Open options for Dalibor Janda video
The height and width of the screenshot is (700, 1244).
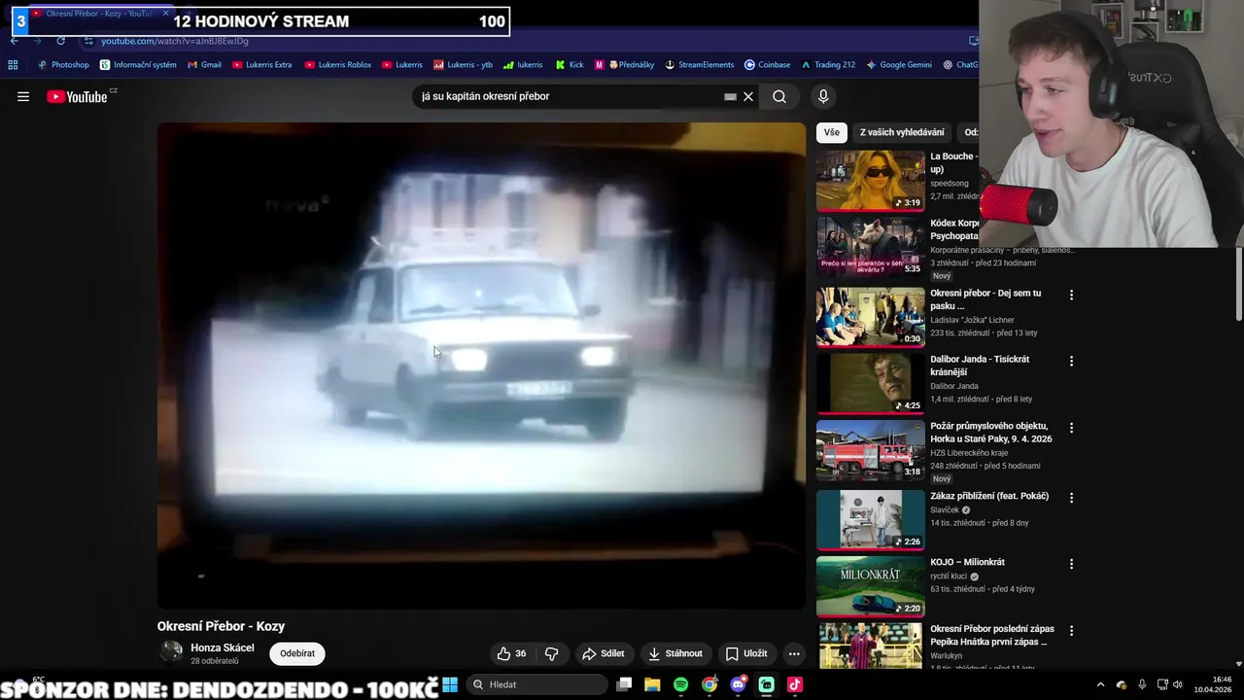[1071, 361]
